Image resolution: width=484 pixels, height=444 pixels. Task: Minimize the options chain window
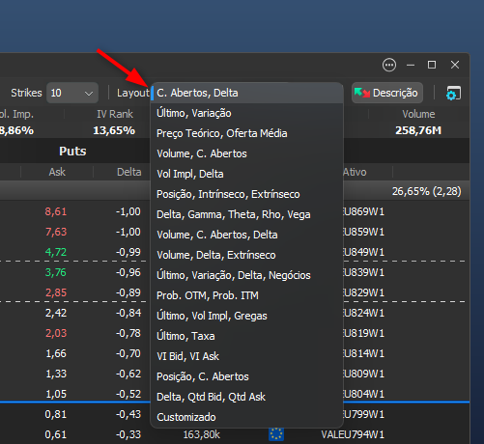click(411, 65)
